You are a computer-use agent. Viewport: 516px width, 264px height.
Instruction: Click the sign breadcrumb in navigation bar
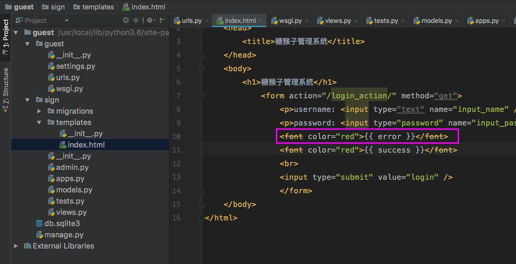click(53, 7)
